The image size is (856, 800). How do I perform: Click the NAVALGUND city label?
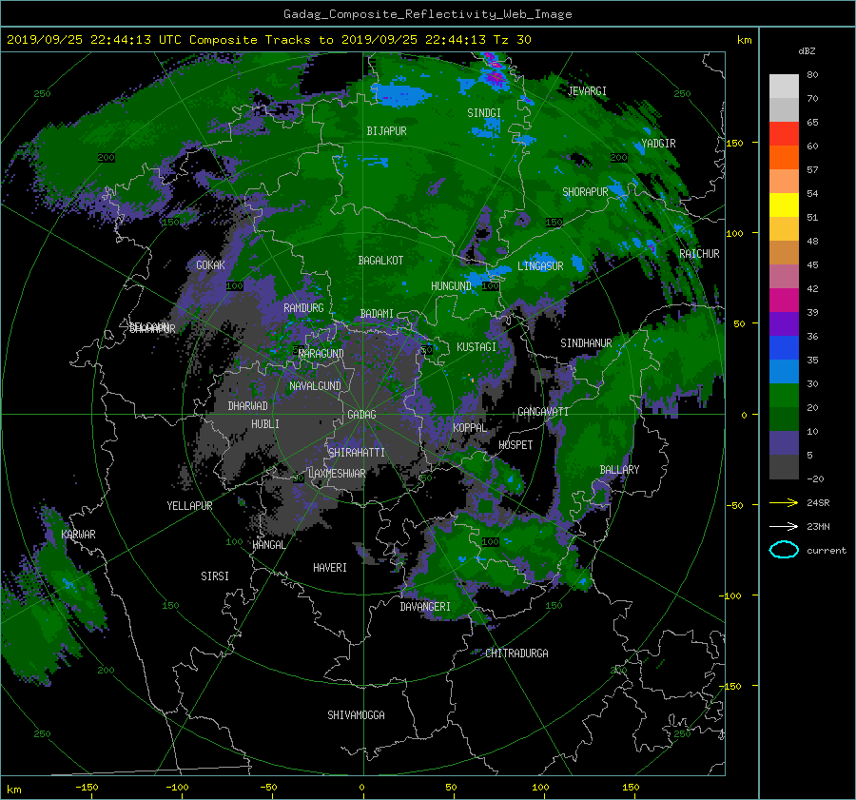(x=315, y=385)
